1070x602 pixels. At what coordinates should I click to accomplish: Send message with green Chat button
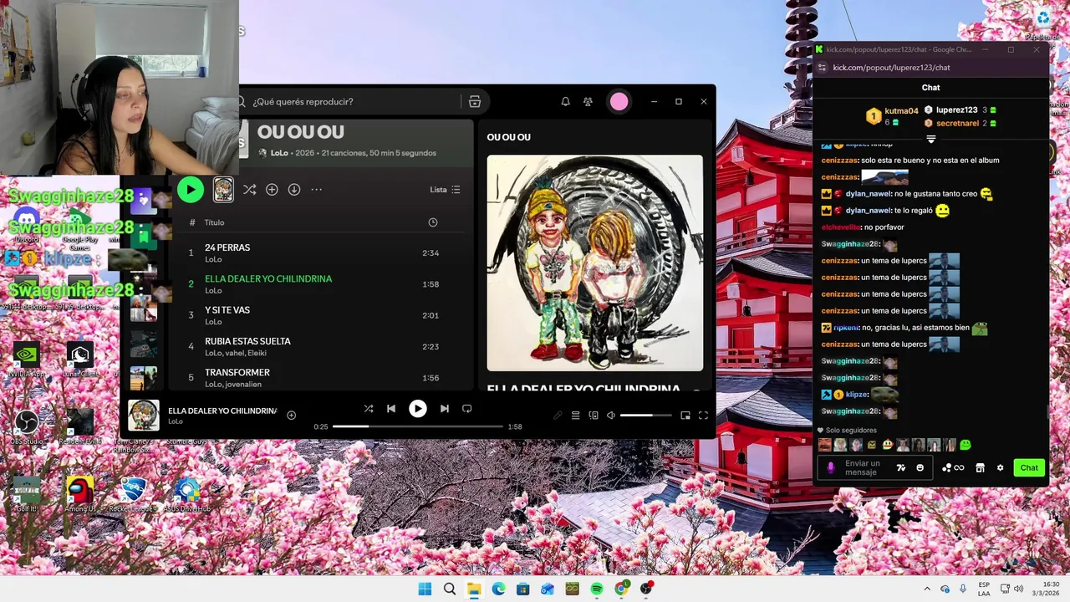point(1029,468)
